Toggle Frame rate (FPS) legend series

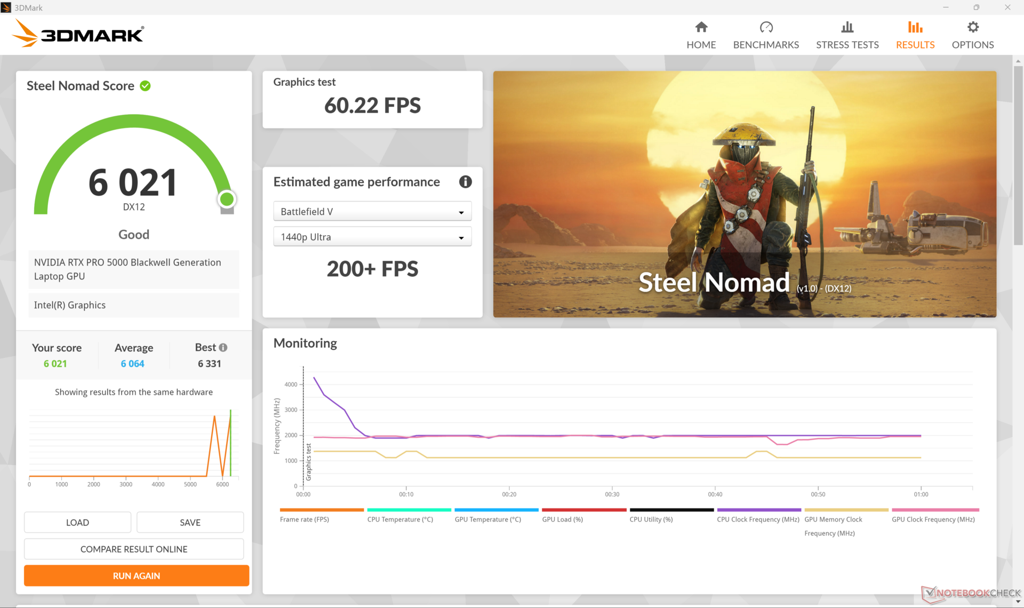tap(304, 519)
